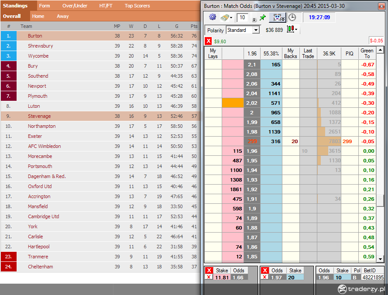Click the Pts column header in standings
This screenshot has height=295, width=388.
click(194, 26)
